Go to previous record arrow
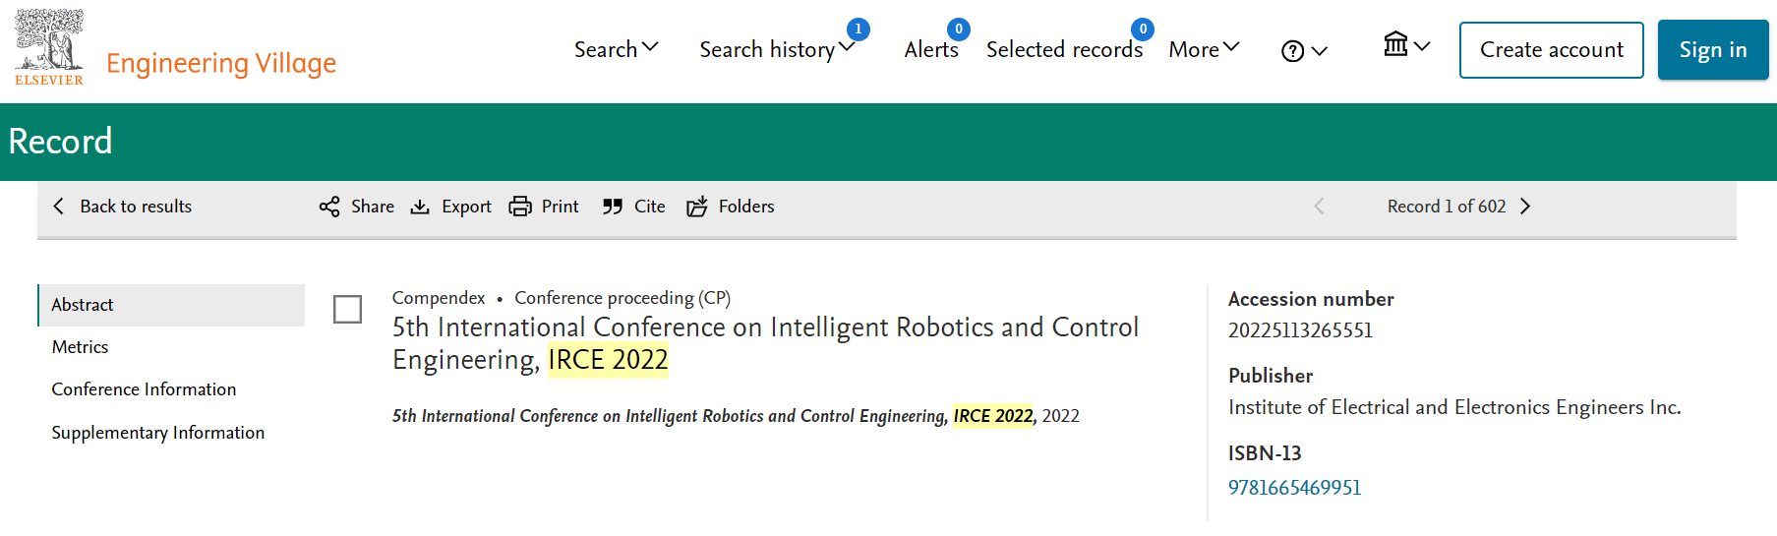Image resolution: width=1777 pixels, height=536 pixels. (x=1319, y=207)
